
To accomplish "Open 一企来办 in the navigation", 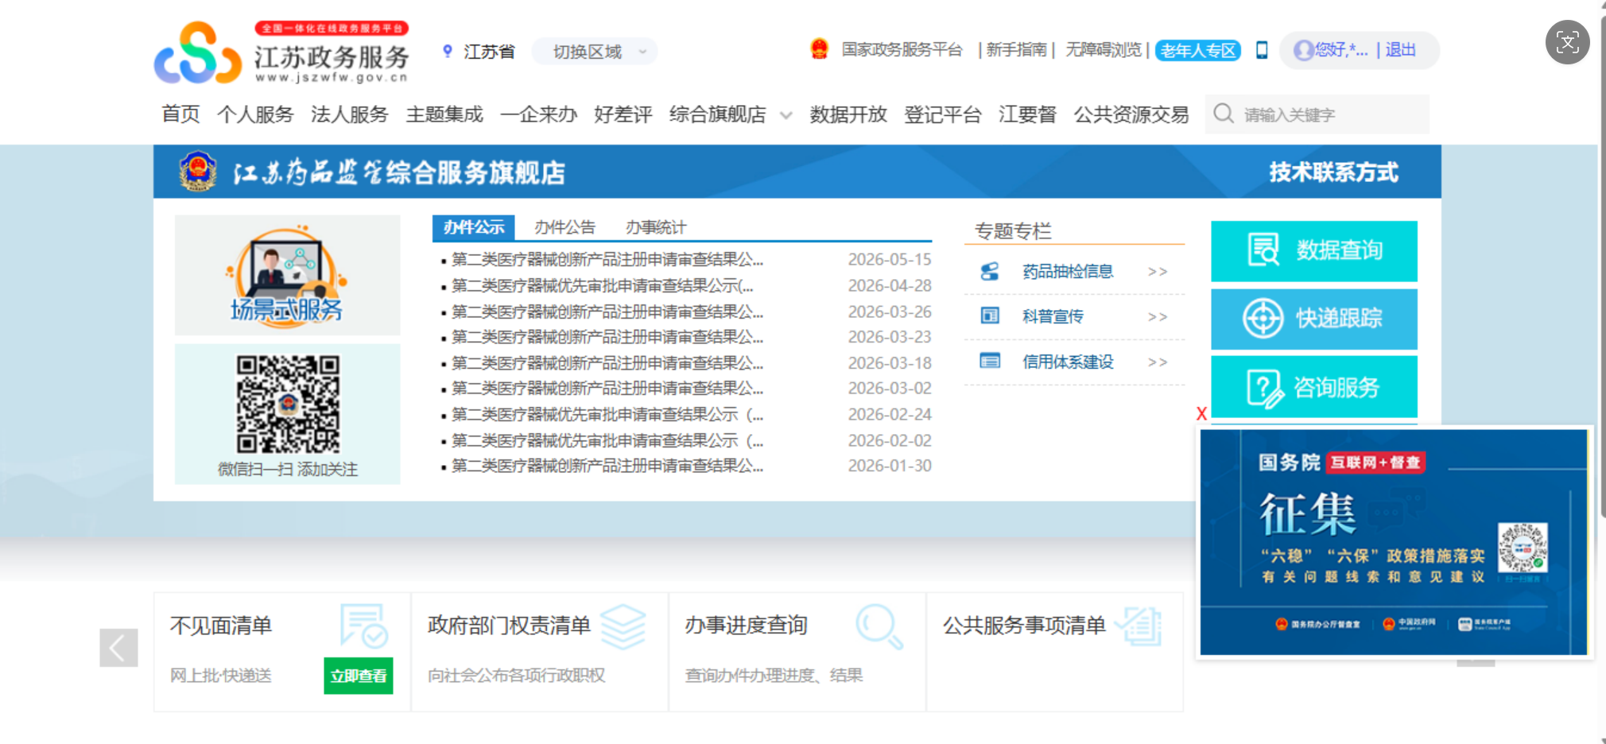I will [538, 114].
